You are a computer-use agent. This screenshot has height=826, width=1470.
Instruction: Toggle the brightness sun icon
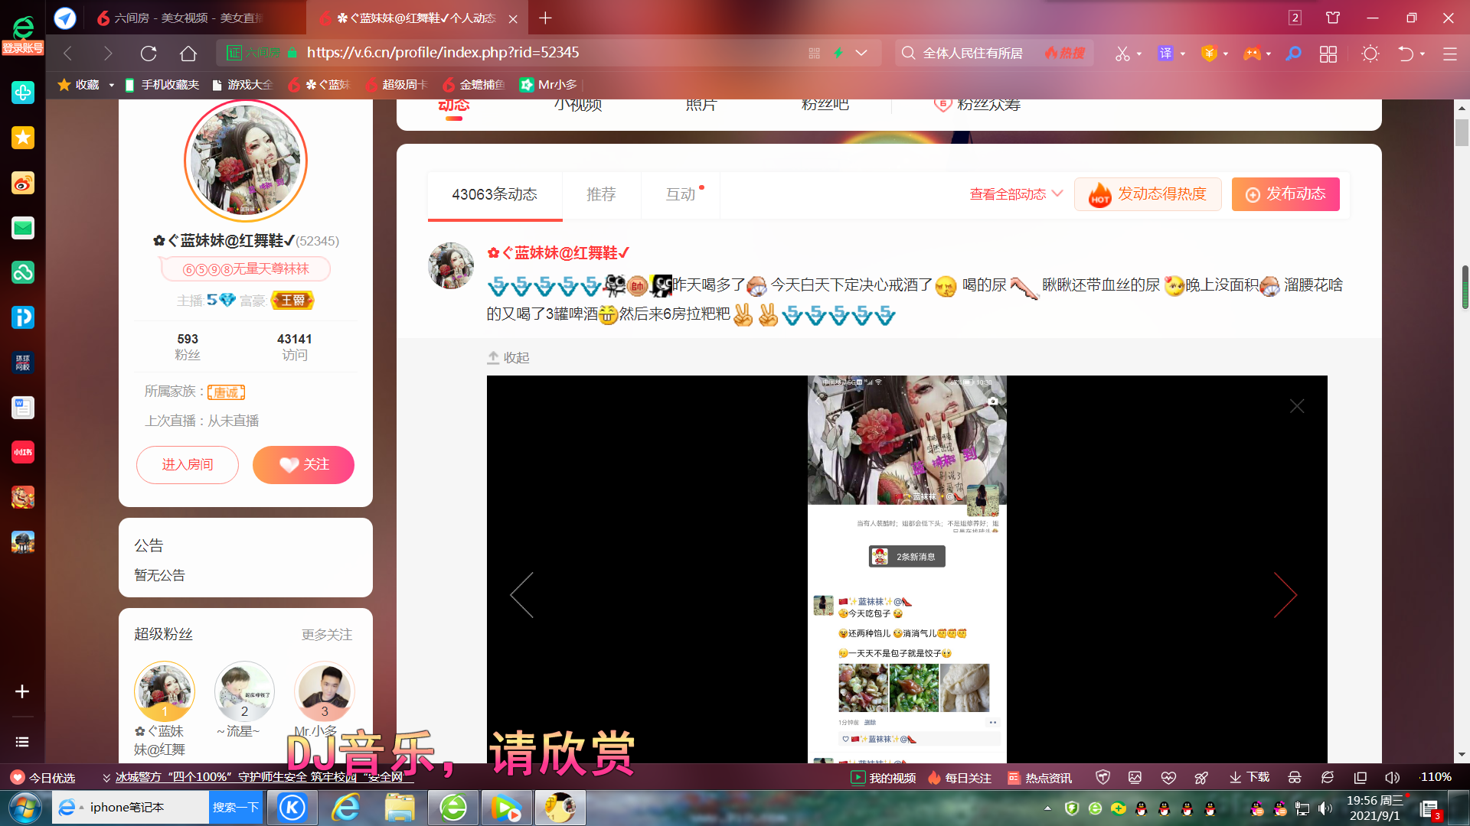(x=1370, y=53)
